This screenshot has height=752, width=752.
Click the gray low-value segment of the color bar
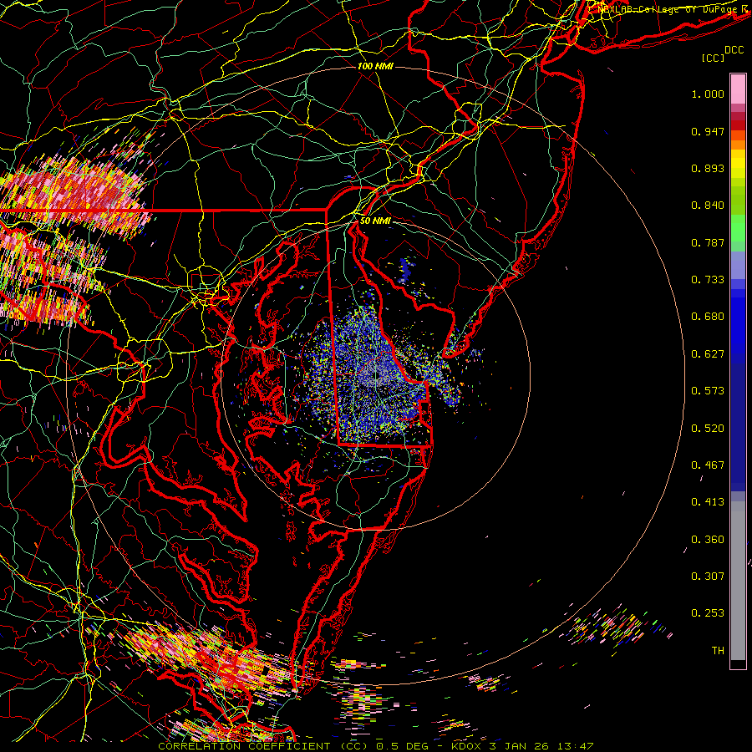(x=738, y=581)
